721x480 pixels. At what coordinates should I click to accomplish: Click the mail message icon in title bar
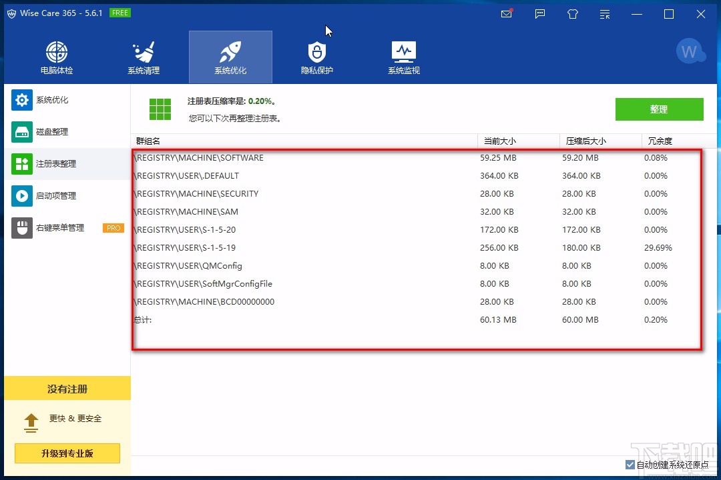click(x=507, y=14)
